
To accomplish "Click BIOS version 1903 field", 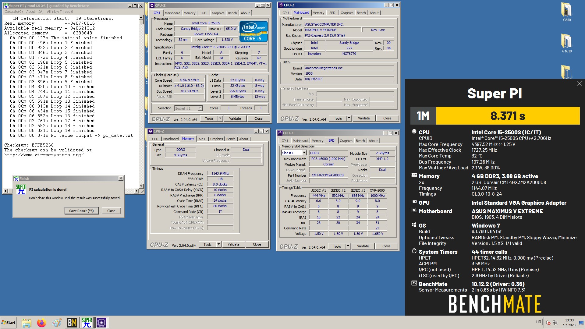I will coord(349,73).
